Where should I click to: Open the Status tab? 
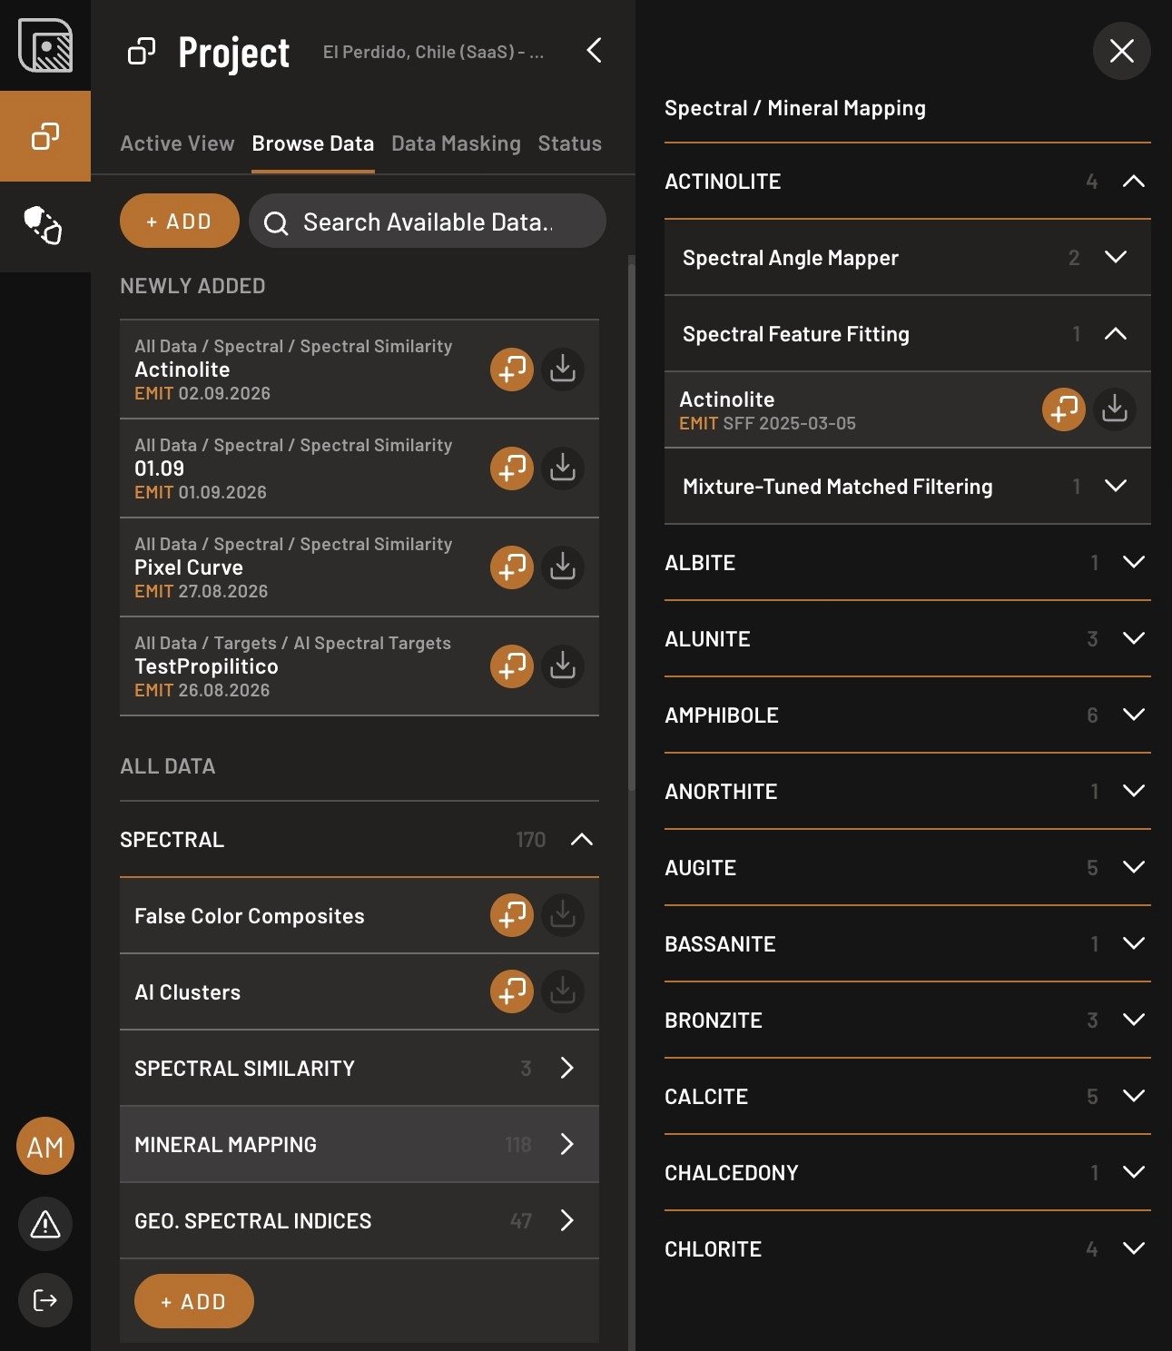(x=569, y=143)
